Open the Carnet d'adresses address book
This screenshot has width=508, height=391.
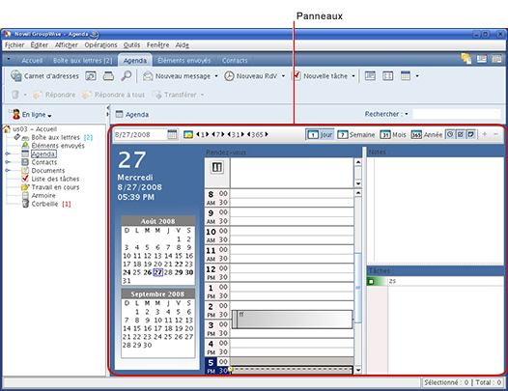click(x=45, y=76)
